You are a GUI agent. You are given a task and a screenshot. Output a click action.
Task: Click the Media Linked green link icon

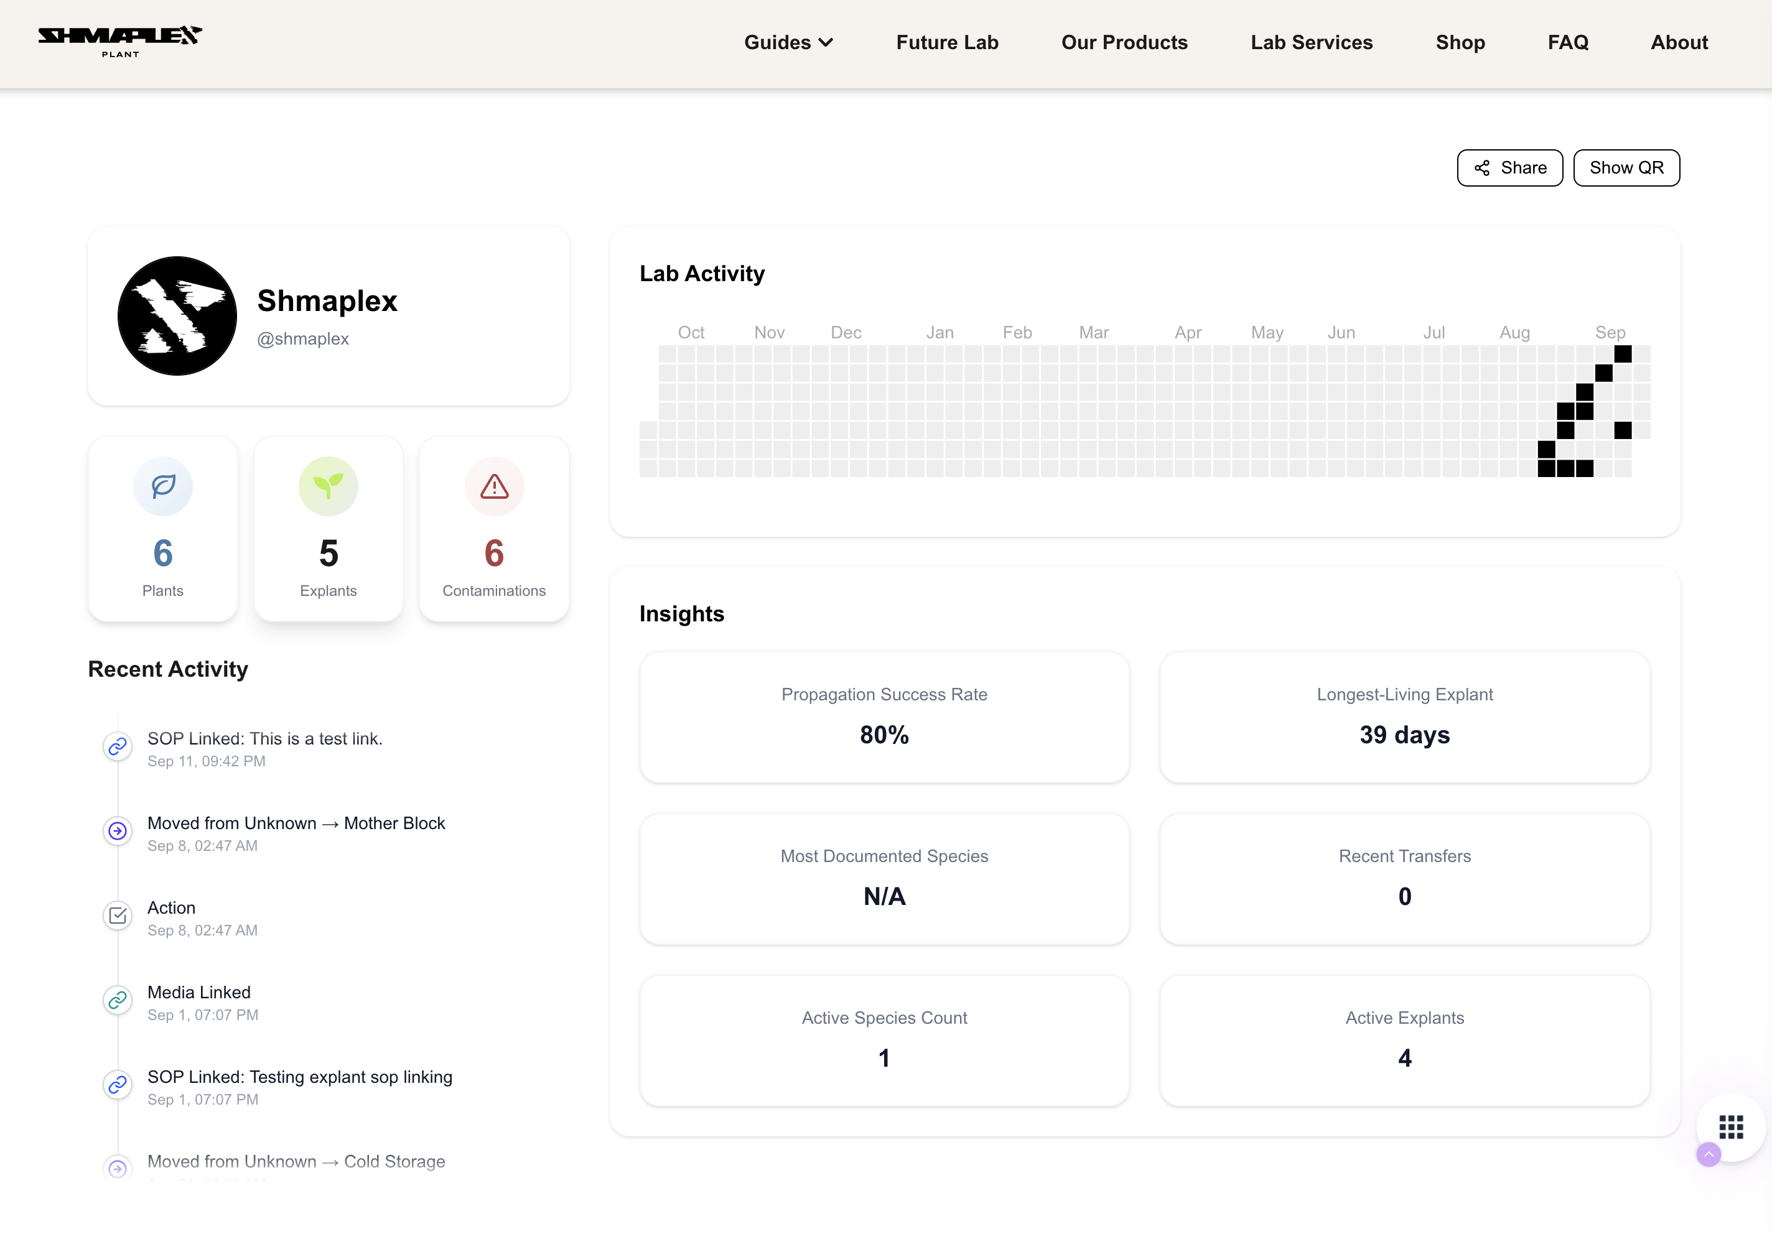point(118,1000)
